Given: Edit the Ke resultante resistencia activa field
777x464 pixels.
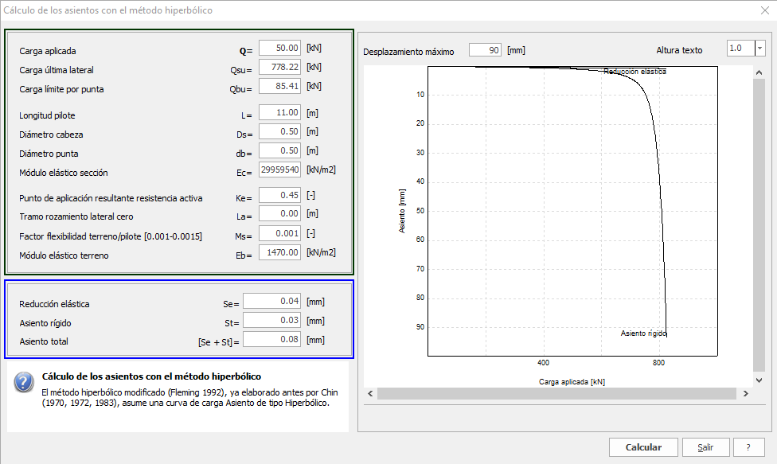Looking at the screenshot, I should point(279,195).
